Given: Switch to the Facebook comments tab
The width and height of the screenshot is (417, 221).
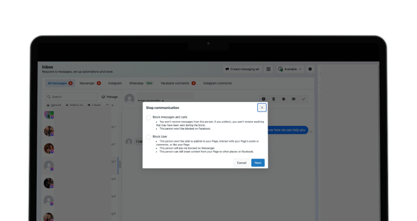Looking at the screenshot, I should [178, 83].
